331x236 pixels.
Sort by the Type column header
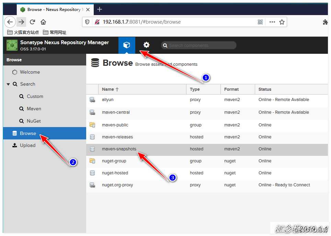point(204,89)
